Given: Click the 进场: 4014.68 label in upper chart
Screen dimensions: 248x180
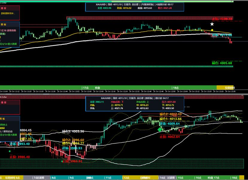Looking at the screenshot, I should pos(222,35).
